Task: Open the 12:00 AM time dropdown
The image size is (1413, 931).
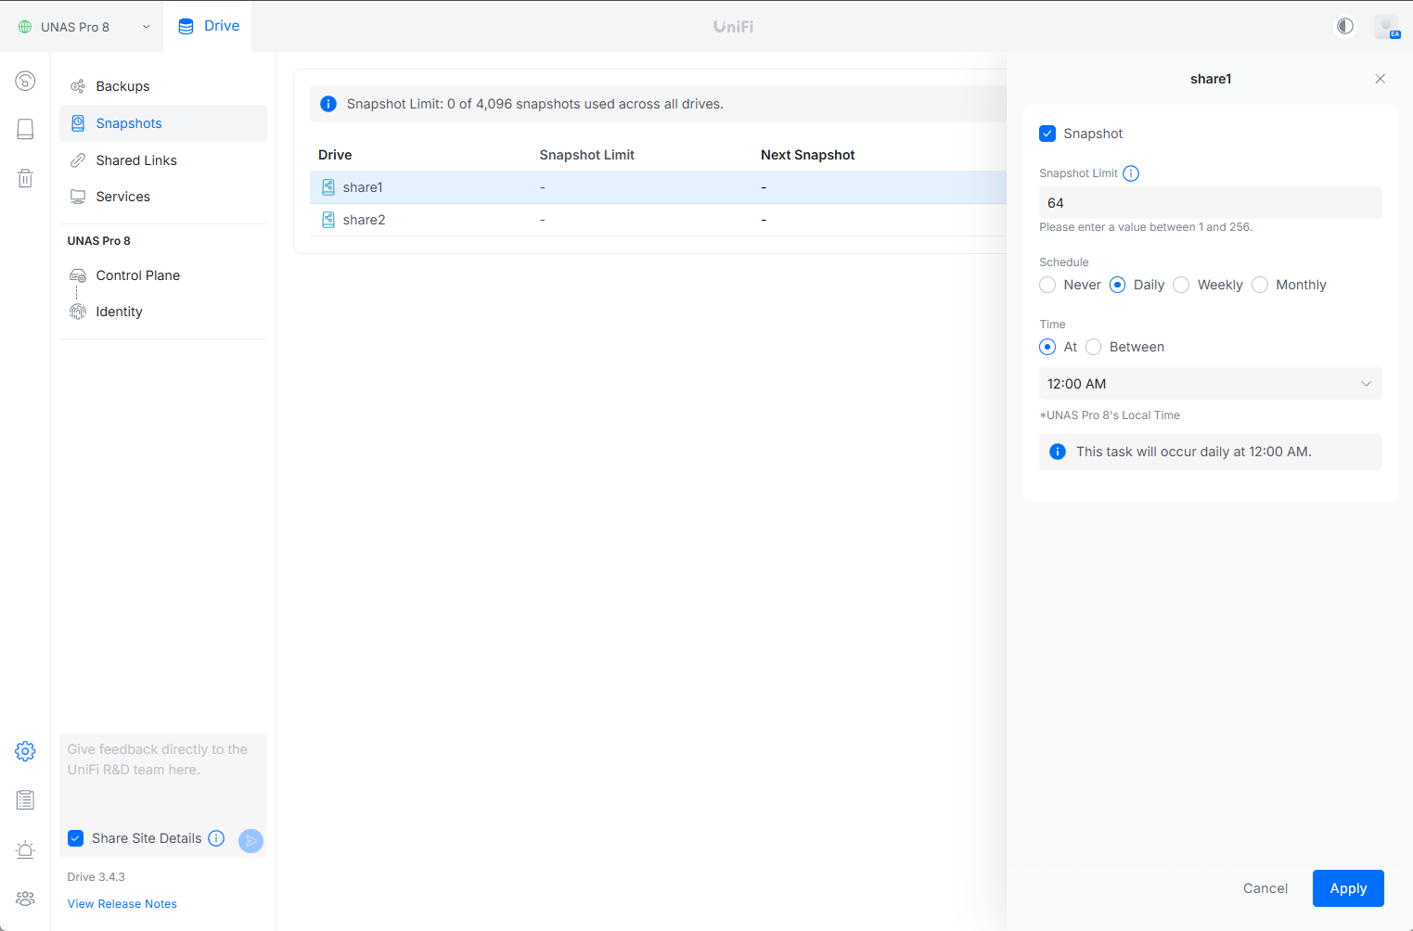Action: tap(1209, 384)
